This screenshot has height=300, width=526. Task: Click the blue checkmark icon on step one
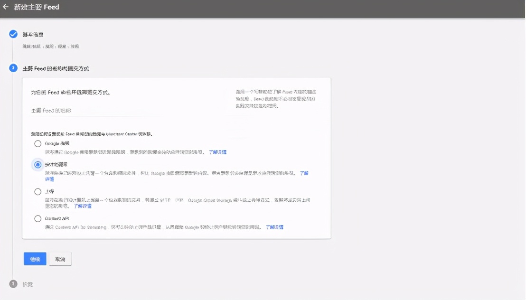pyautogui.click(x=12, y=34)
